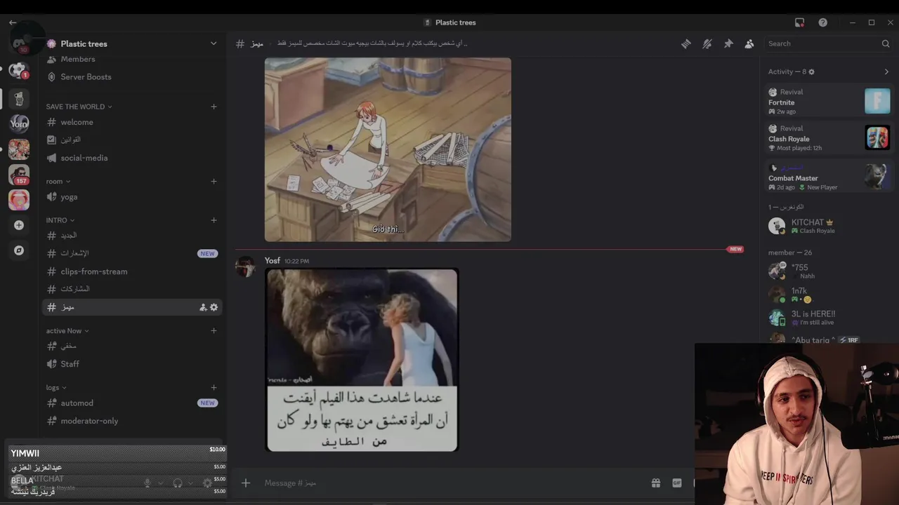Open the Inbox icon in title bar
899x505 pixels.
799,22
